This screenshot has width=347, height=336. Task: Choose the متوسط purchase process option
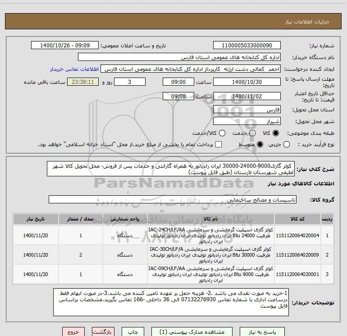click(260, 144)
